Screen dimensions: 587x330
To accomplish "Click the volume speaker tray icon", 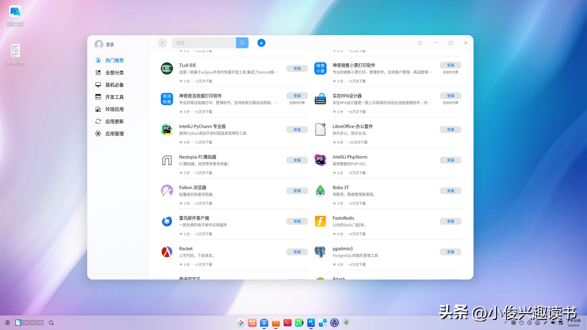I will click(553, 323).
